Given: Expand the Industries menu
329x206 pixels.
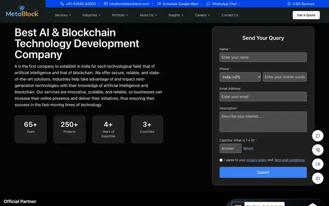Looking at the screenshot, I should (x=92, y=15).
